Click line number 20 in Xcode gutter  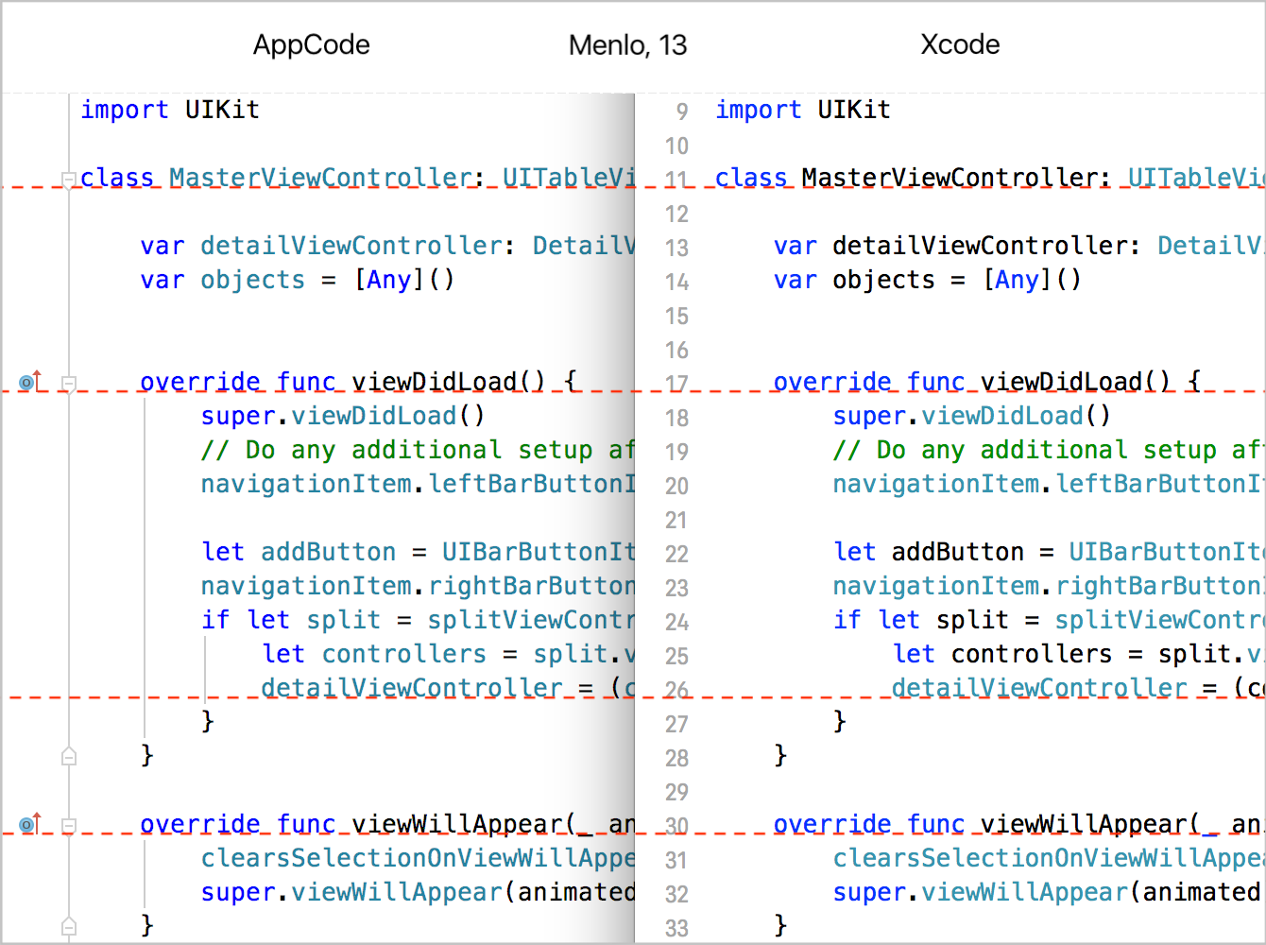point(676,486)
